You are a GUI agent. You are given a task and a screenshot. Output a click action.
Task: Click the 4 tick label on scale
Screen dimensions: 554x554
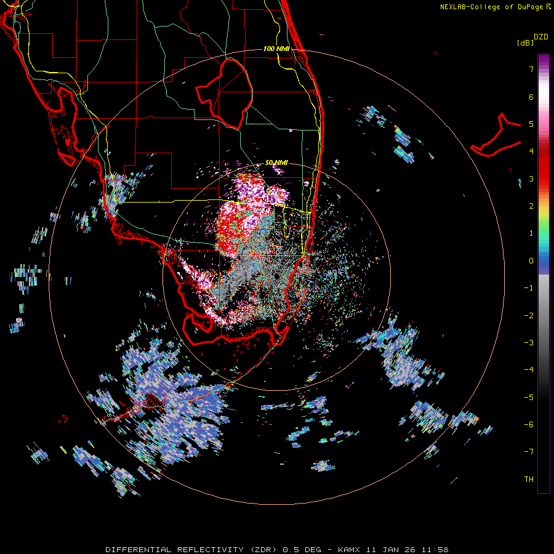point(531,151)
